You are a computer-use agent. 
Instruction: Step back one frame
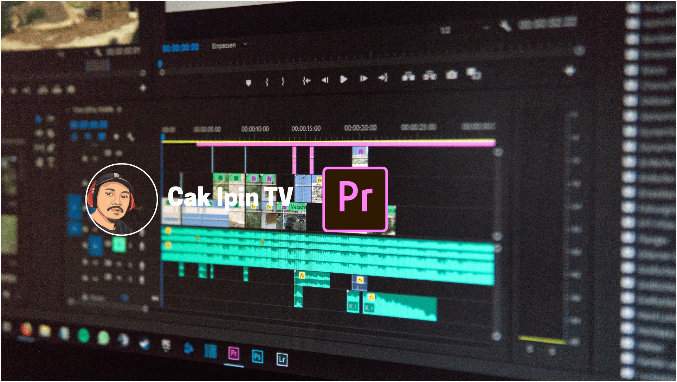tap(325, 80)
